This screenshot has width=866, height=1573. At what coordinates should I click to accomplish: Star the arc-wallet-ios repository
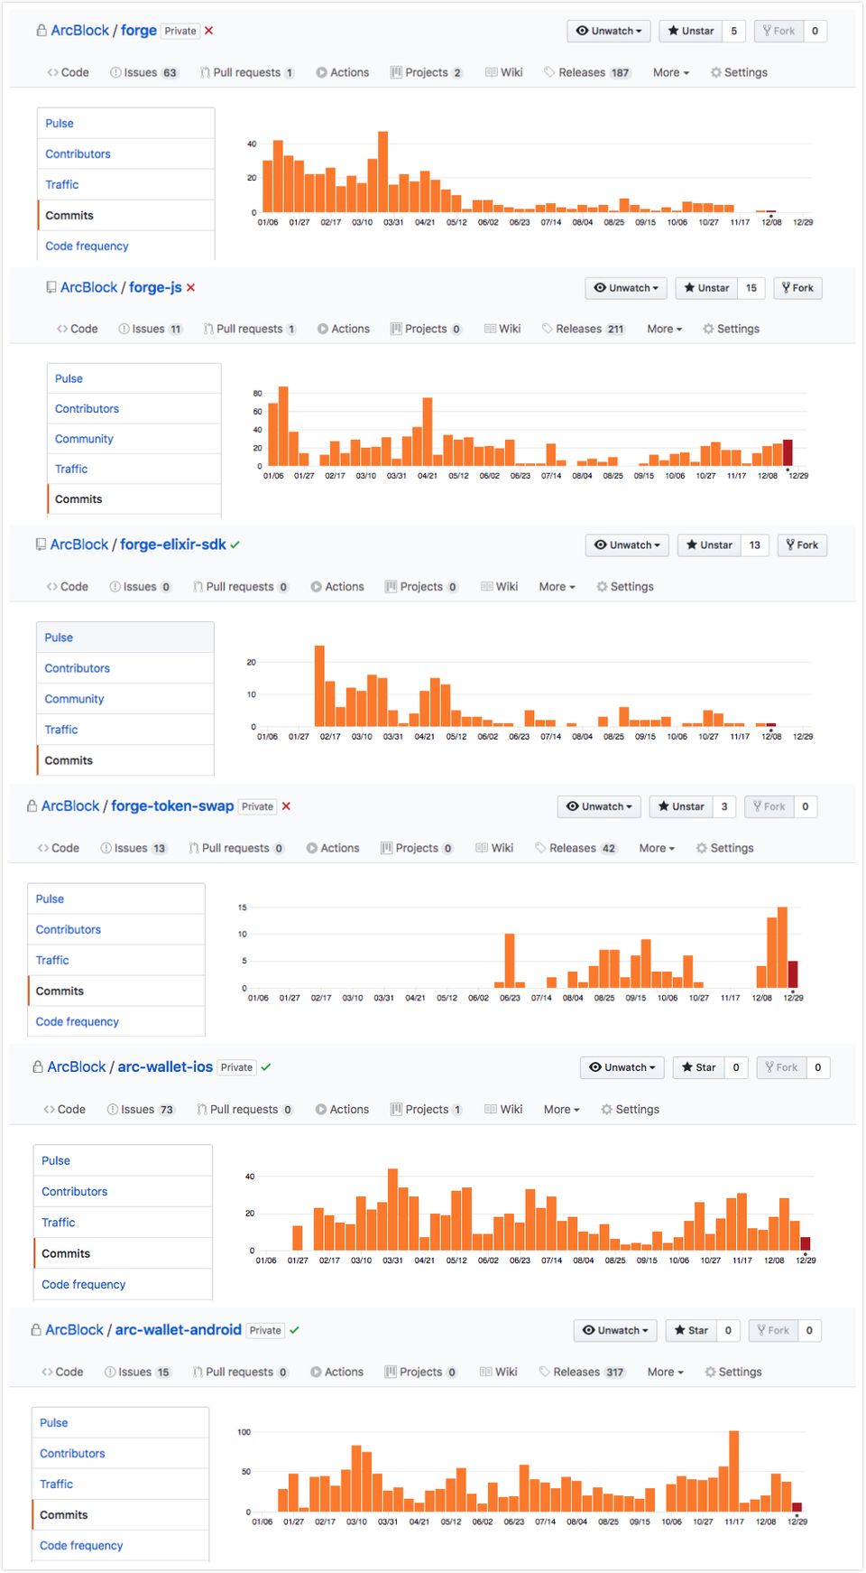[696, 1067]
